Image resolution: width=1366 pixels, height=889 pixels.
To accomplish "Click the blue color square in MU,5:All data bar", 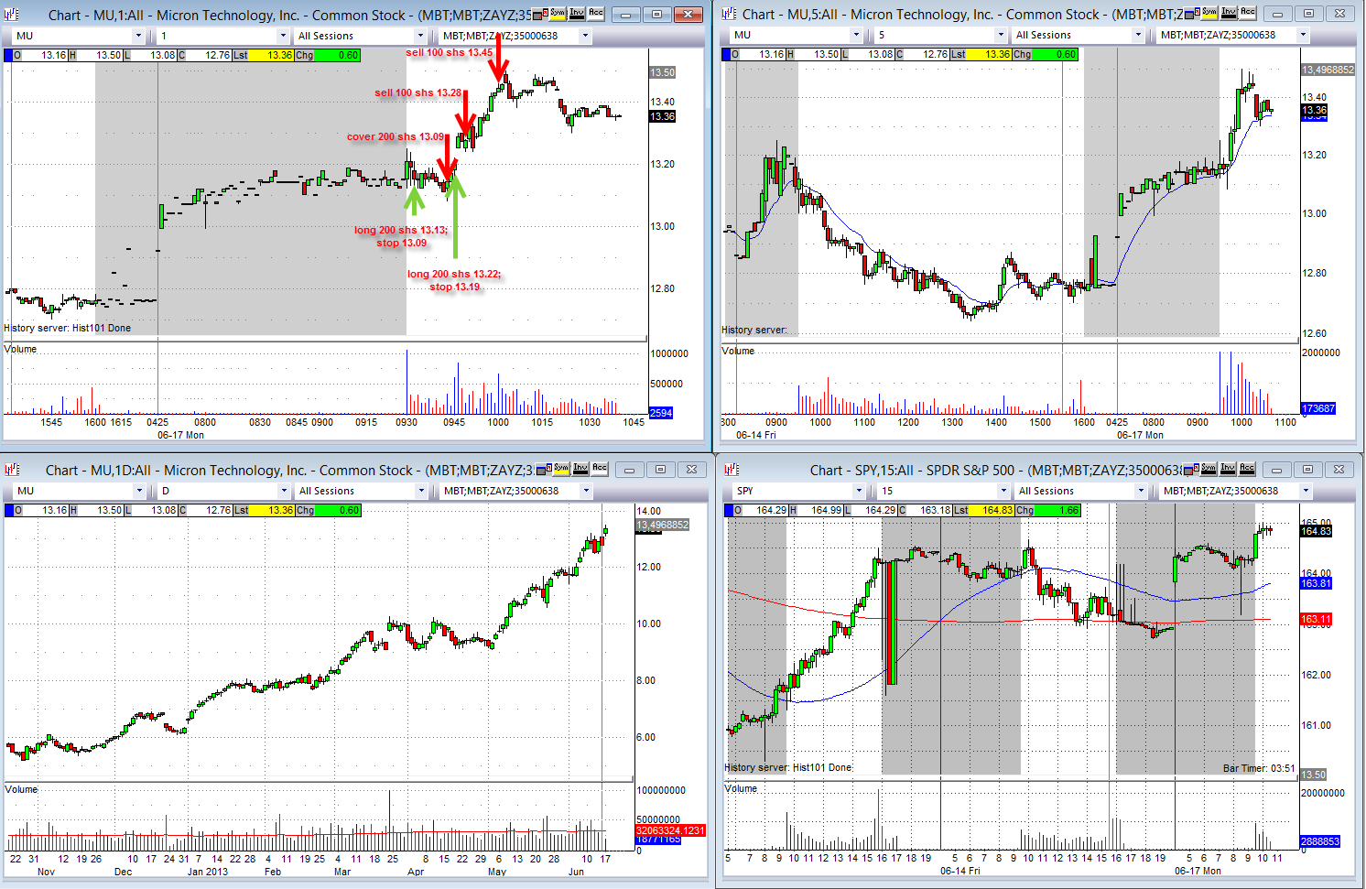I will tap(726, 54).
